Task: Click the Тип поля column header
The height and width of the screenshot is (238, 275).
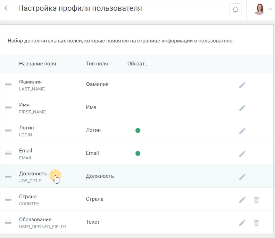Action: pyautogui.click(x=97, y=64)
